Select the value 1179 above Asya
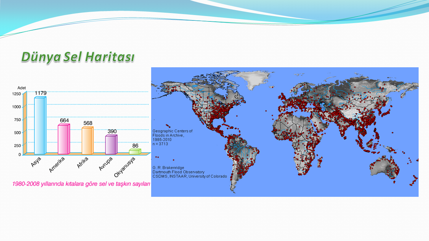 [x=41, y=93]
